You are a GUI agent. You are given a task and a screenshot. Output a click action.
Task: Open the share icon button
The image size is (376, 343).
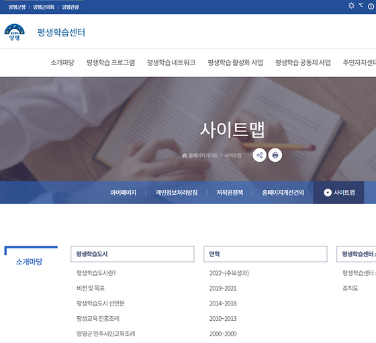(x=259, y=155)
